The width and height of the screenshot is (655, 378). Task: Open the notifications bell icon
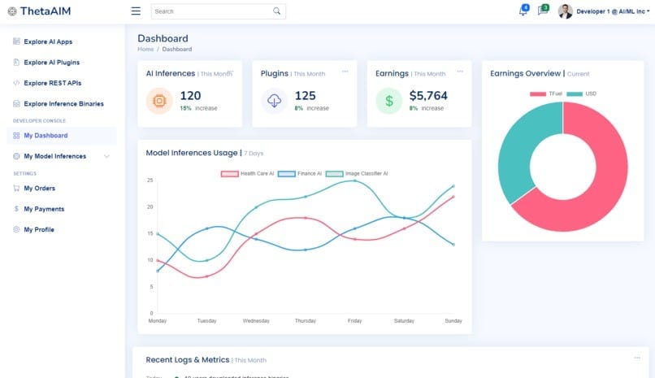click(523, 11)
